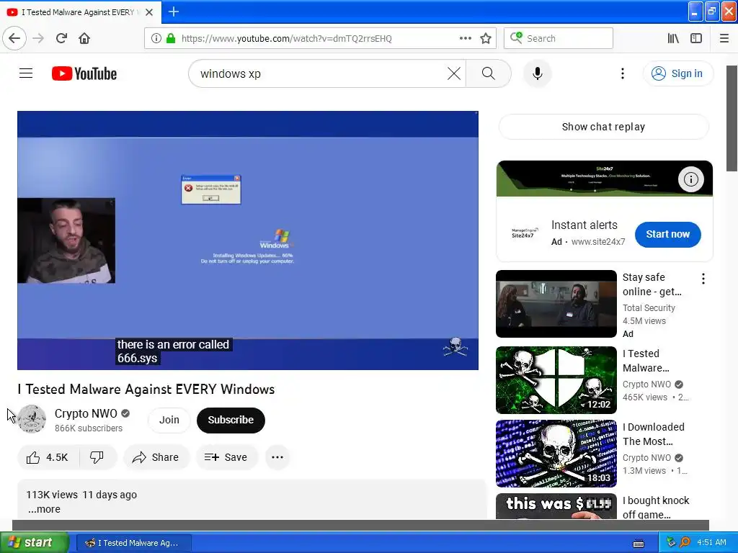Click '113K views 11 days ago' text
The width and height of the screenshot is (738, 553).
[x=81, y=495]
